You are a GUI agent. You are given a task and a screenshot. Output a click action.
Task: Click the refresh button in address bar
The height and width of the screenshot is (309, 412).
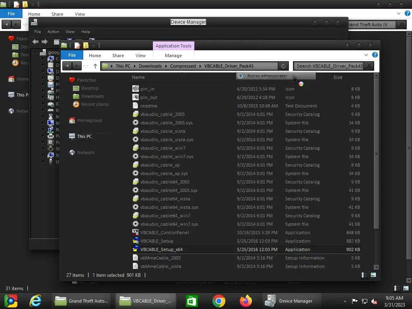(x=283, y=66)
